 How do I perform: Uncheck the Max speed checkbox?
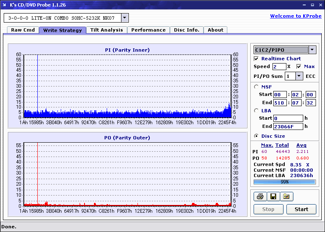coord(299,66)
